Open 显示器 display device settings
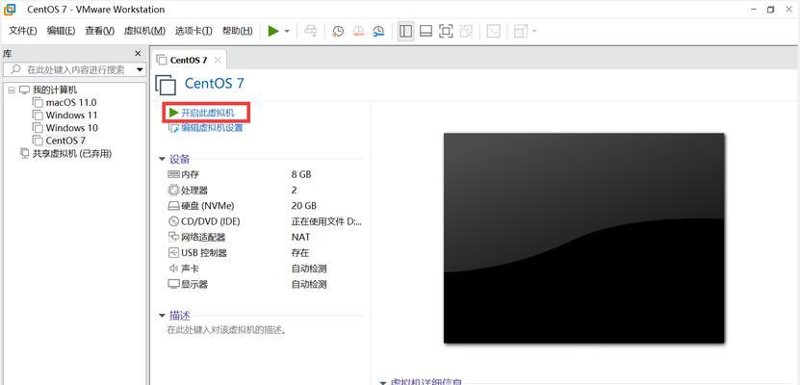 point(194,285)
